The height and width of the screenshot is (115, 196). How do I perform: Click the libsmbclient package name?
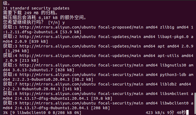174,94
